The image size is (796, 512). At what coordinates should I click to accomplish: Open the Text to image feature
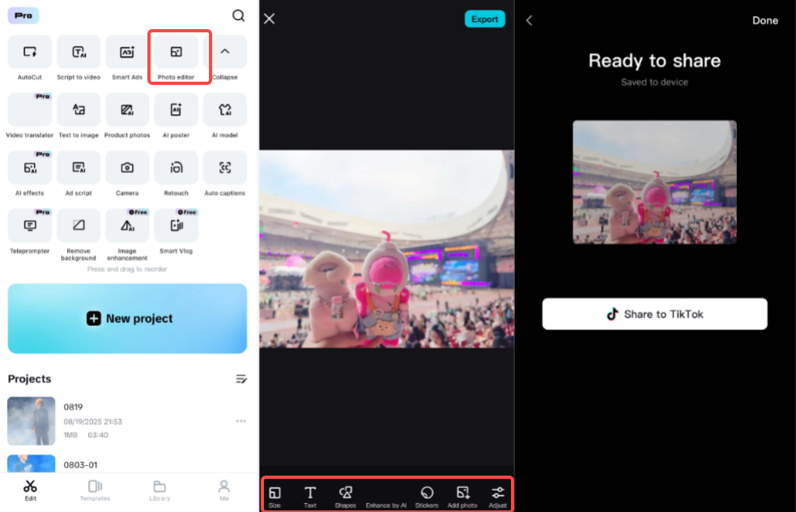(x=79, y=110)
